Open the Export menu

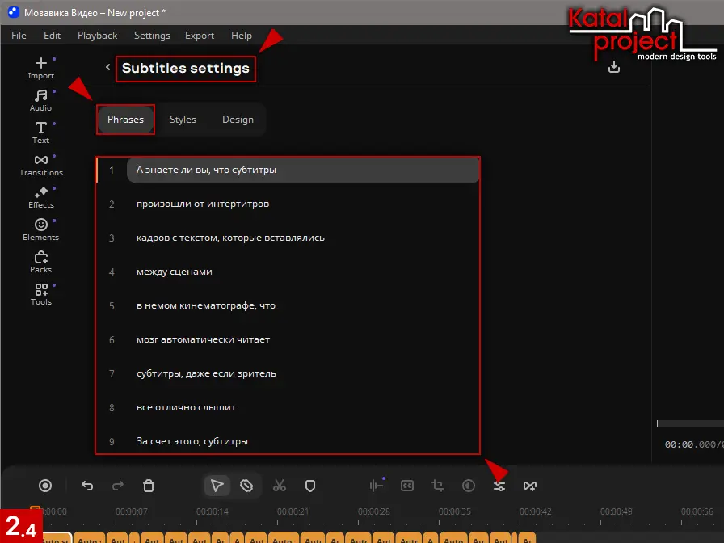tap(200, 36)
